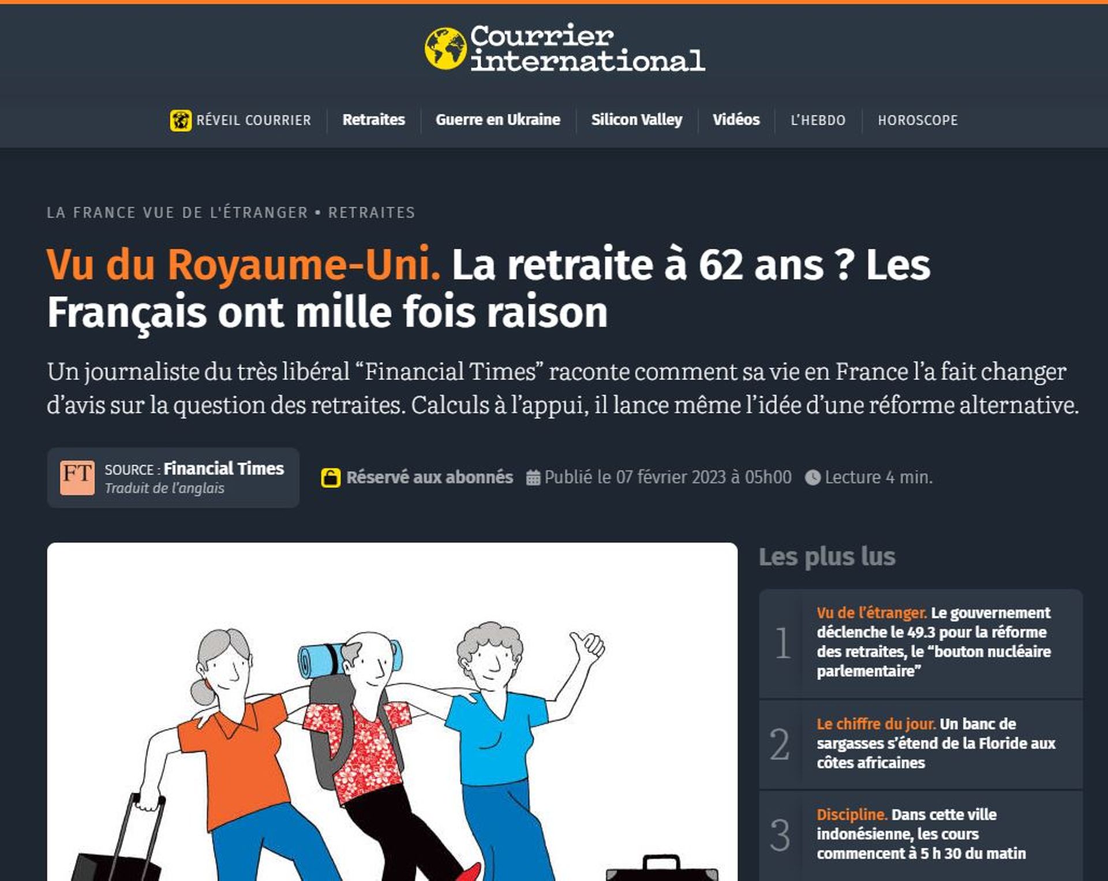Go to the Silicon Valley section

click(637, 120)
